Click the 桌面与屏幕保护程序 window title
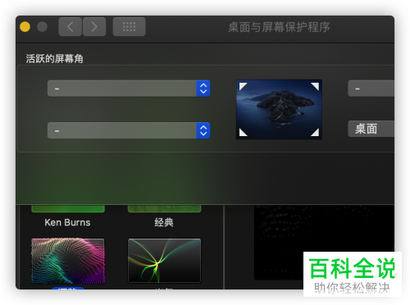The image size is (410, 305). tap(279, 27)
